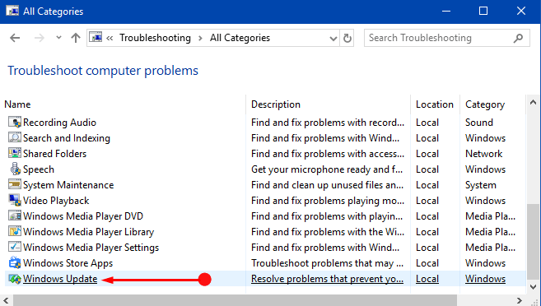Click Troubleshooting in the breadcrumb path

coord(155,38)
